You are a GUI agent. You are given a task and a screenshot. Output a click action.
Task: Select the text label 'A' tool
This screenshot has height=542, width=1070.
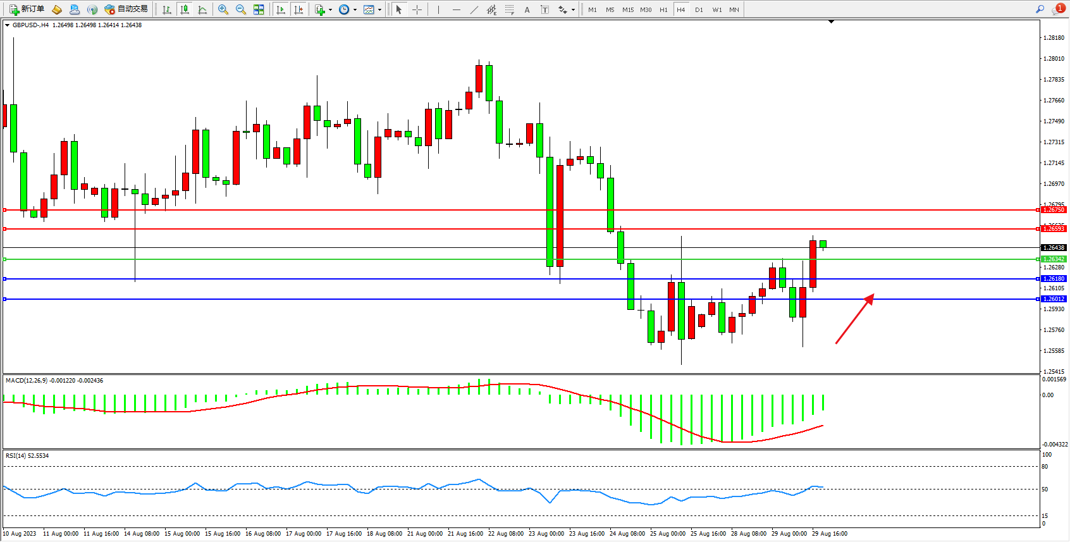(x=527, y=9)
